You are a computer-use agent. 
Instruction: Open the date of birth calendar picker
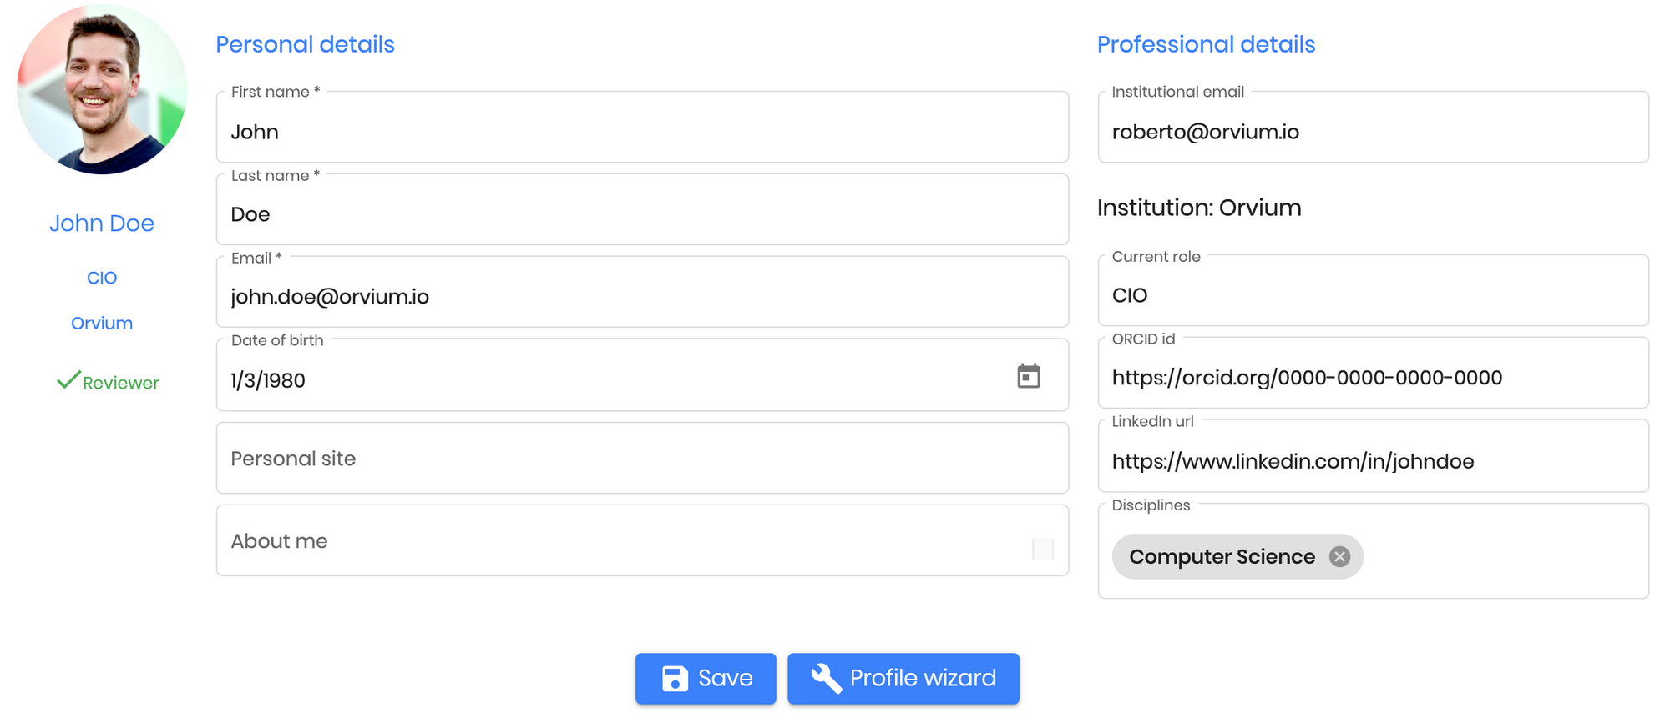click(1029, 376)
